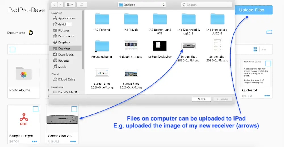Open more options dots for Sample PDF.pdf
The width and height of the screenshot is (284, 147).
point(35,141)
